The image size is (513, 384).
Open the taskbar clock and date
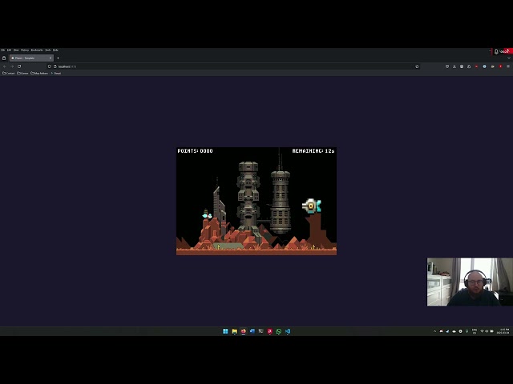pyautogui.click(x=503, y=331)
